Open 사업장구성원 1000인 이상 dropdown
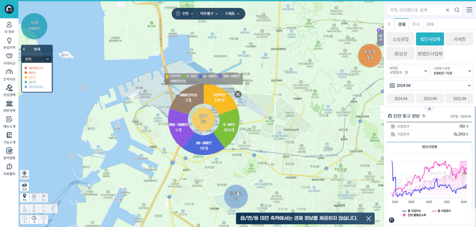476x227 pixels. tap(452, 71)
